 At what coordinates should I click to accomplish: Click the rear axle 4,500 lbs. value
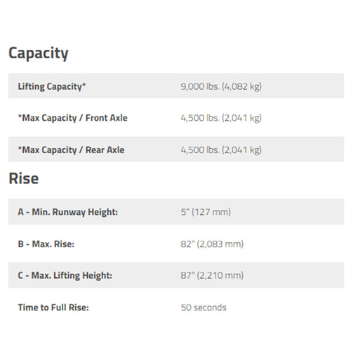[x=221, y=150]
